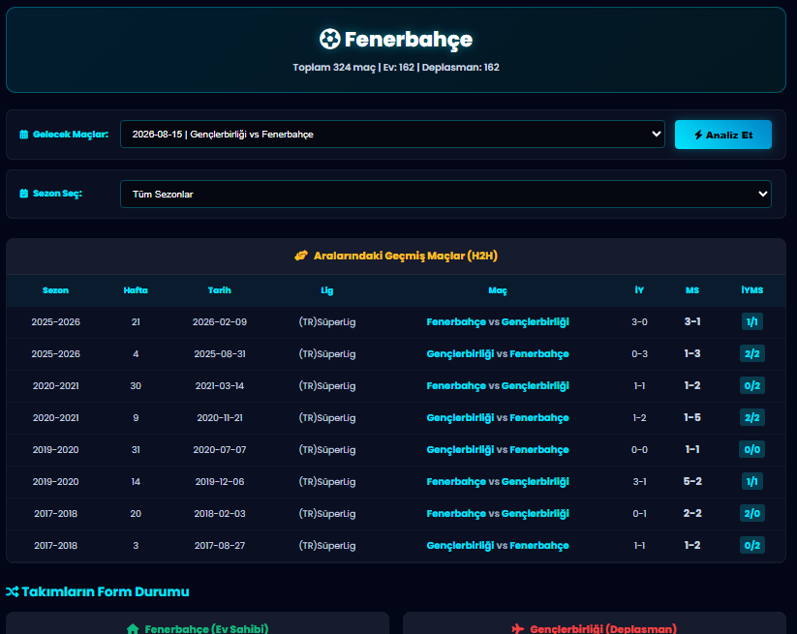The height and width of the screenshot is (634, 797).
Task: Click the Analiz Et button
Action: (x=722, y=135)
